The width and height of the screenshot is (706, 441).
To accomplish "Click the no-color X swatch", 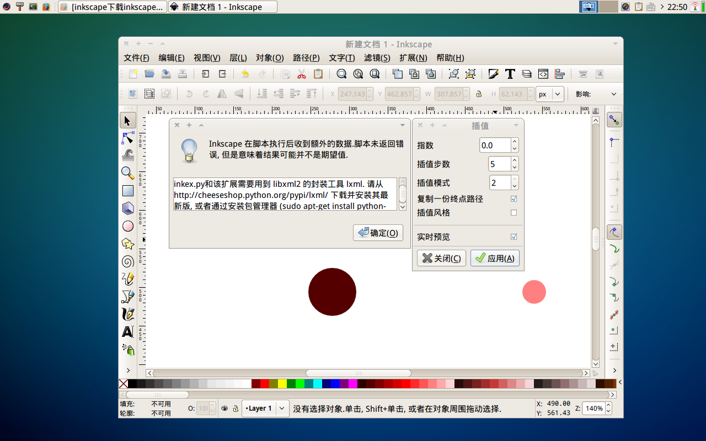I will click(x=124, y=383).
